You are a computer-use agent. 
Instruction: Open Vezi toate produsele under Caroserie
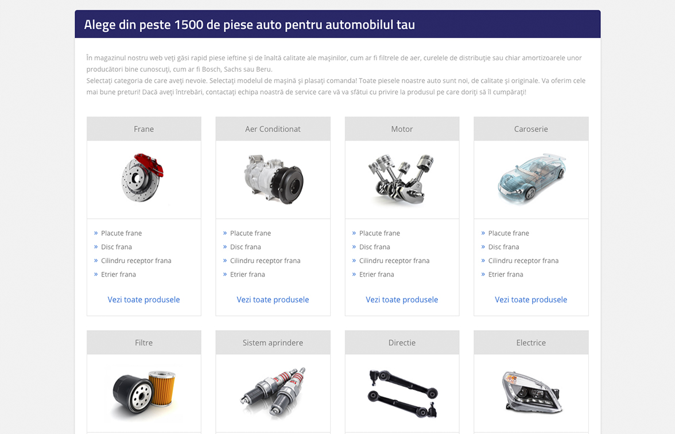(531, 300)
